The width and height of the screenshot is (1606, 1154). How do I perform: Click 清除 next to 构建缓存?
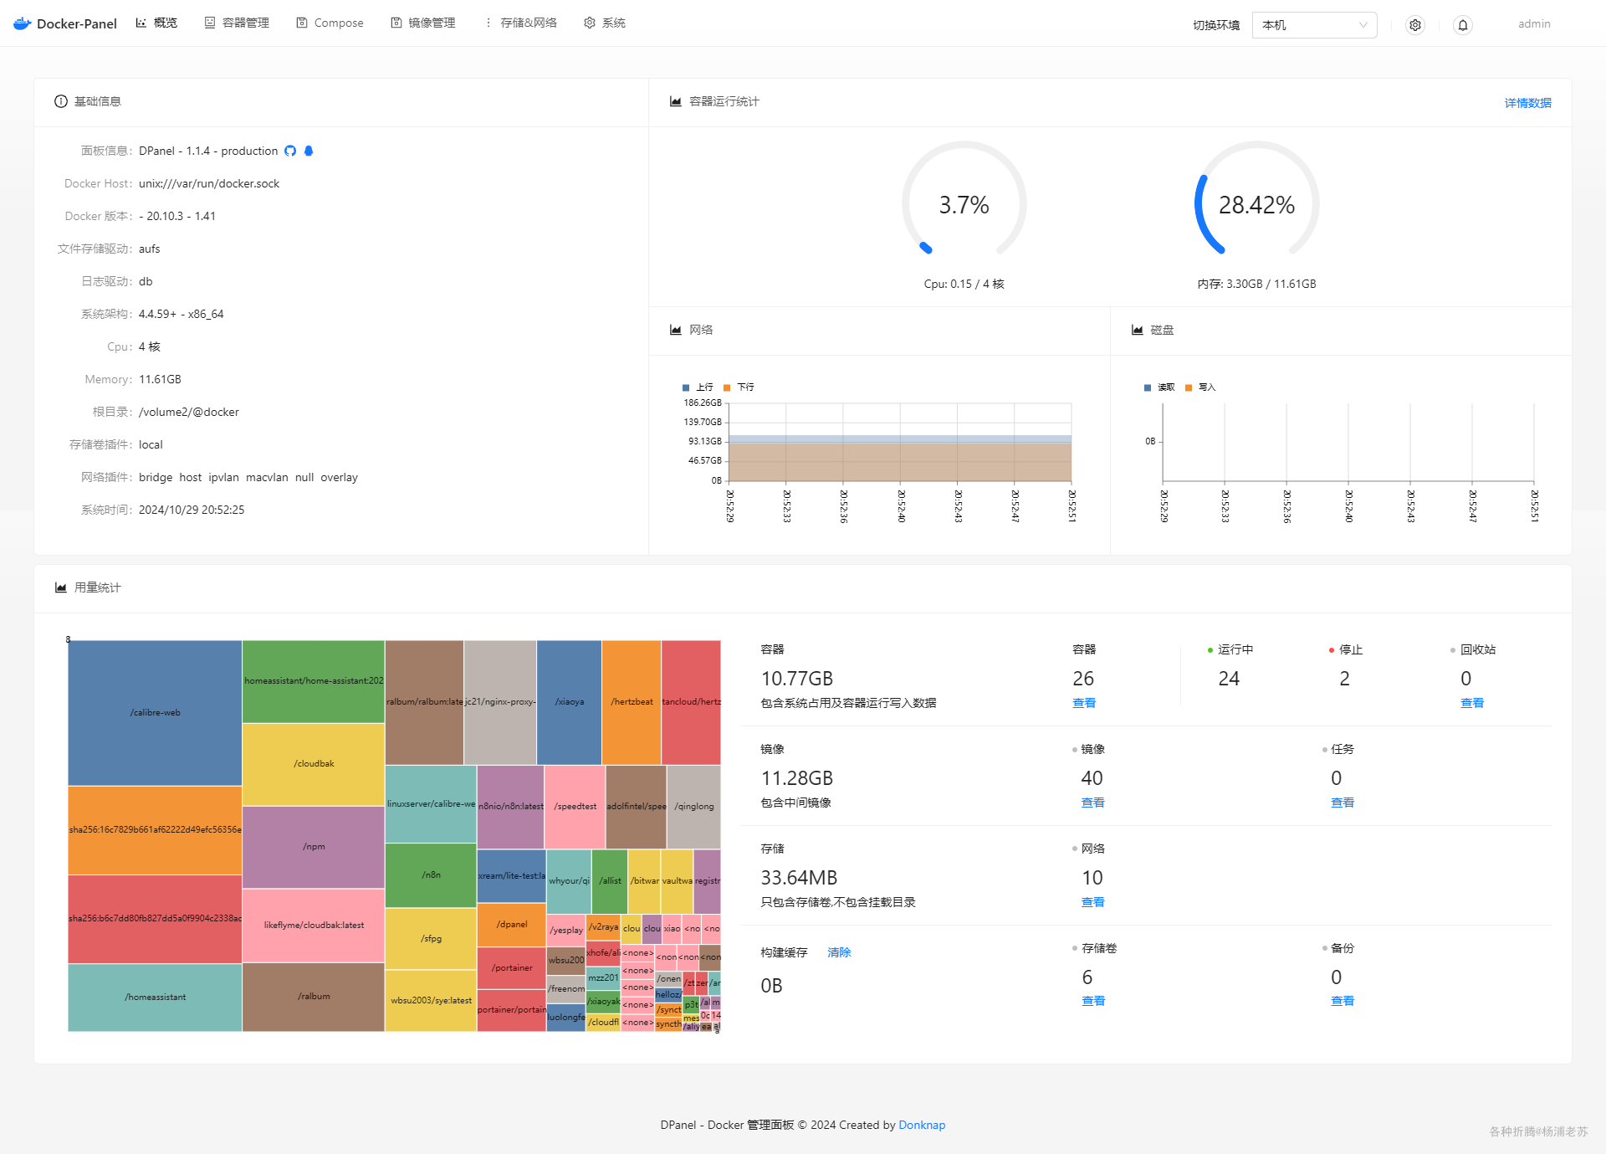(839, 952)
